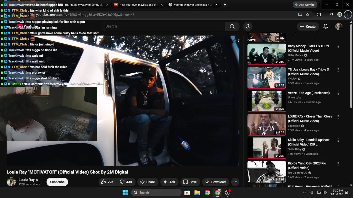The width and height of the screenshot is (353, 198).
Task: Open OBS Studio taskbar icon
Action: click(x=228, y=193)
